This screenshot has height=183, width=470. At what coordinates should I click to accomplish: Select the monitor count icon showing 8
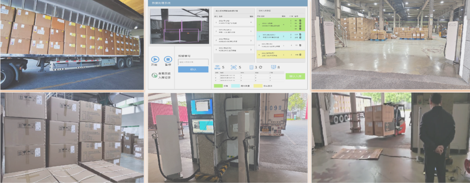[274, 67]
